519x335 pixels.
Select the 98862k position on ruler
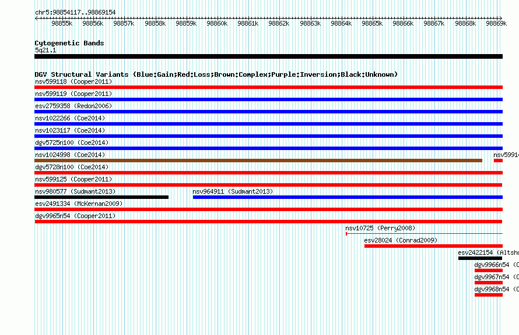(x=279, y=23)
